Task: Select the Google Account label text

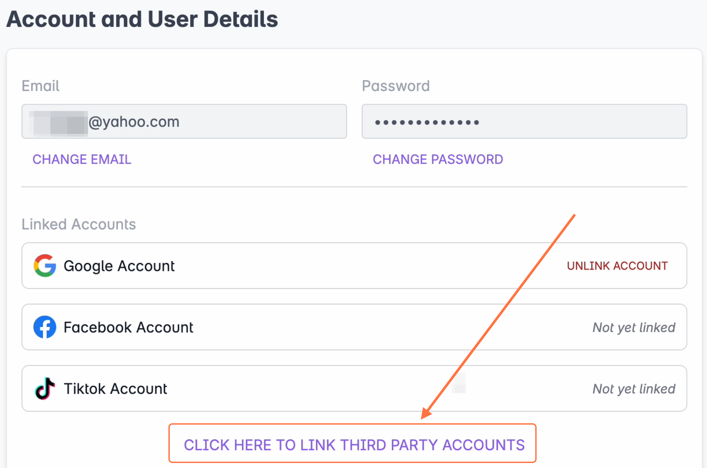Action: click(x=119, y=266)
